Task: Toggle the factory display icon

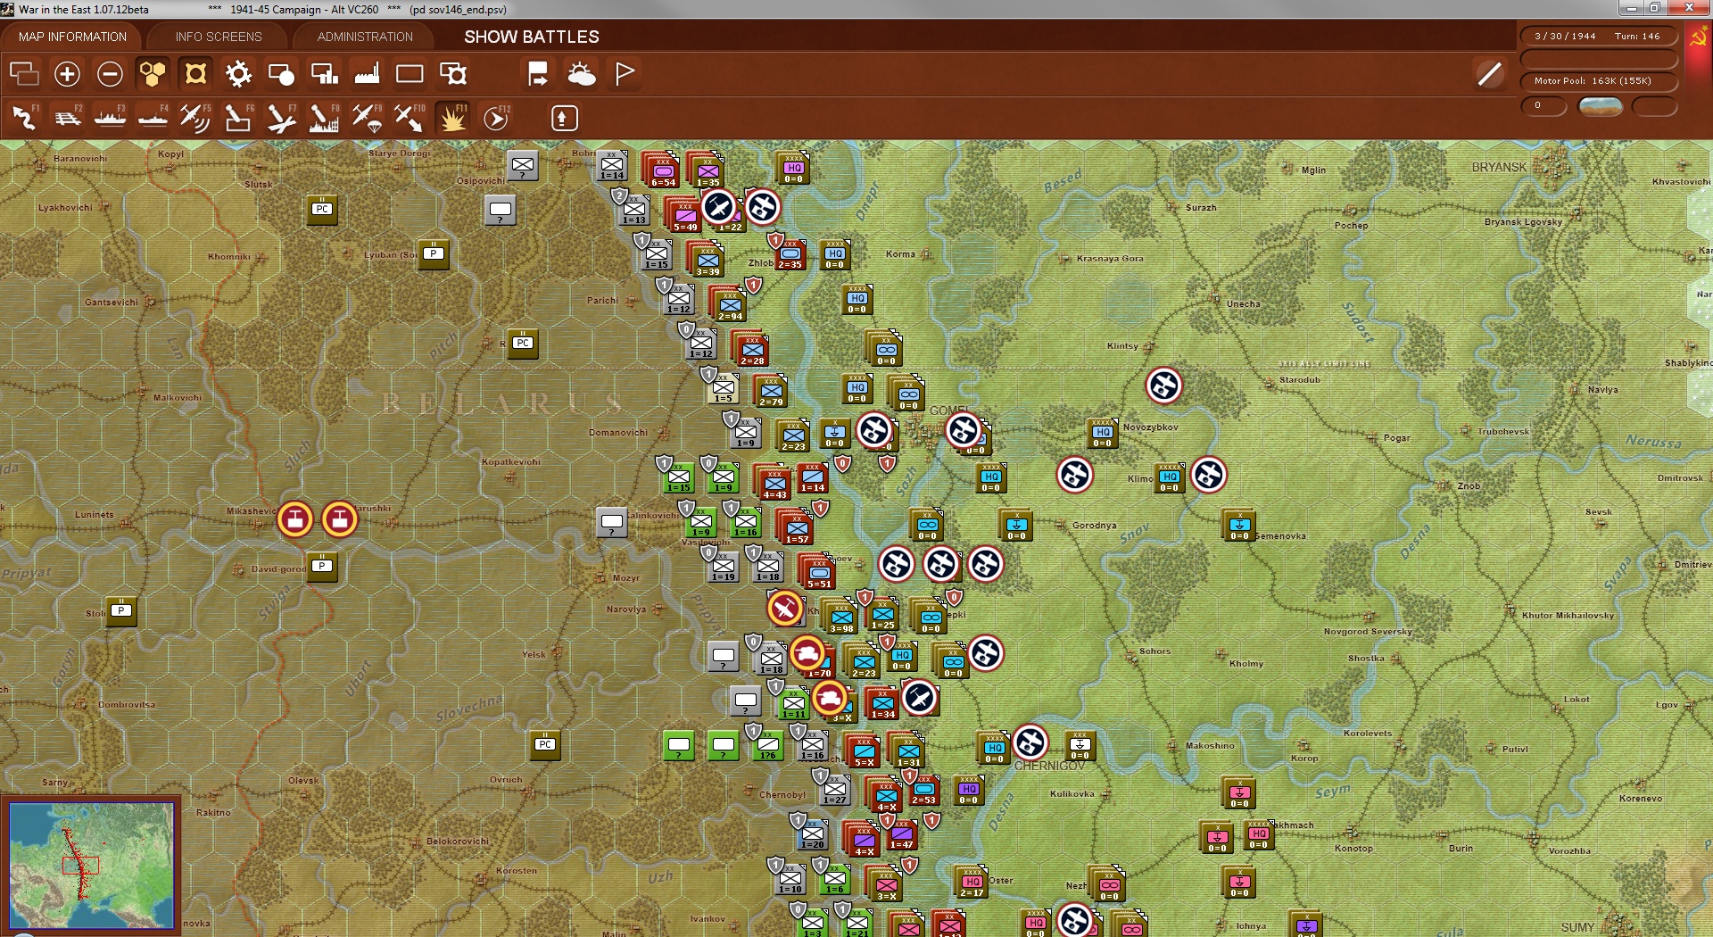Action: (x=367, y=74)
